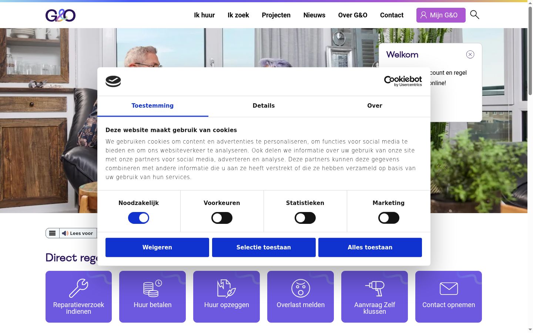
Task: Enable the Voorkeuren cookie switch
Action: pos(222,218)
